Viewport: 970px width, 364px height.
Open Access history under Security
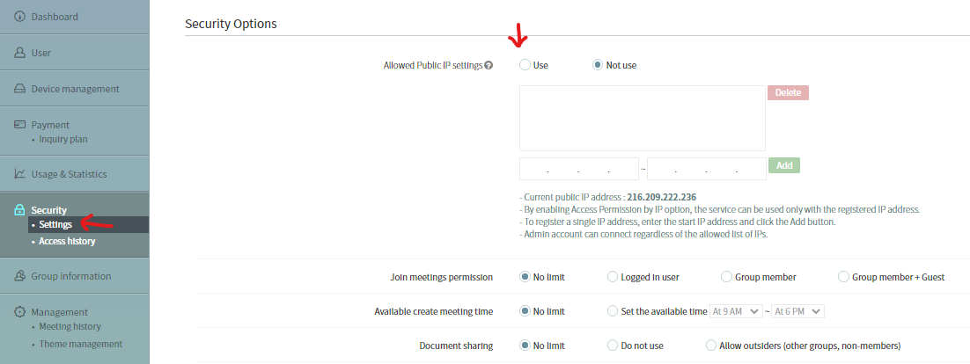click(x=67, y=241)
